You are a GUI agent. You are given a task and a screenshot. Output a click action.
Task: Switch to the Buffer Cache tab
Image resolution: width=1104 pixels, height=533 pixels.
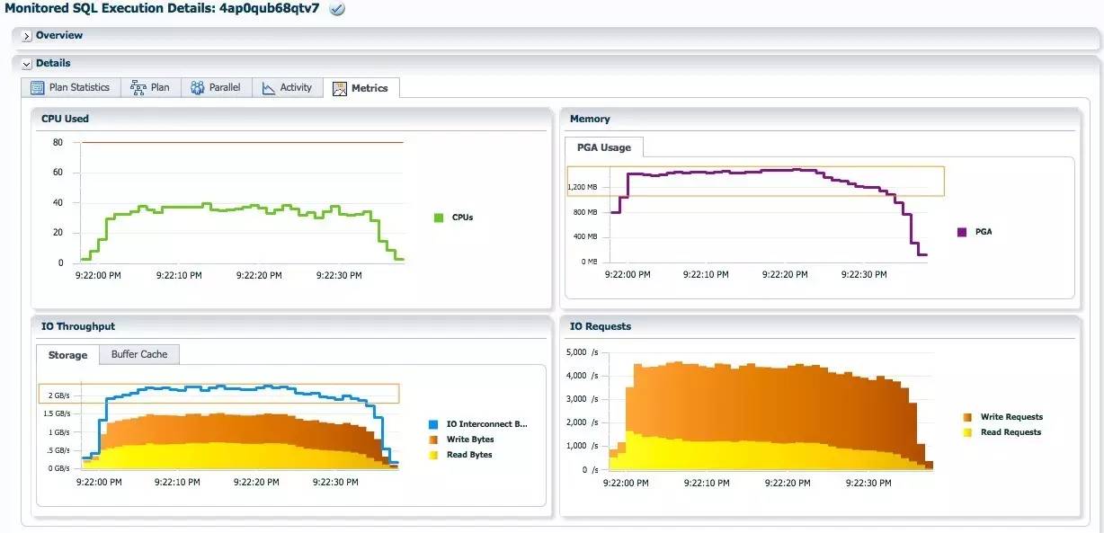139,354
